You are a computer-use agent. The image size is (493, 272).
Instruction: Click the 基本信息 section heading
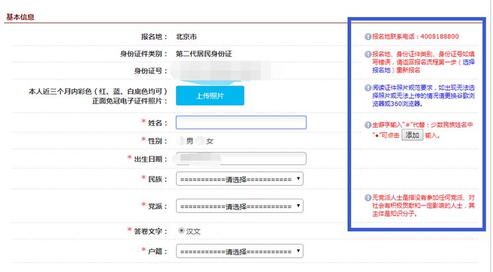point(20,17)
